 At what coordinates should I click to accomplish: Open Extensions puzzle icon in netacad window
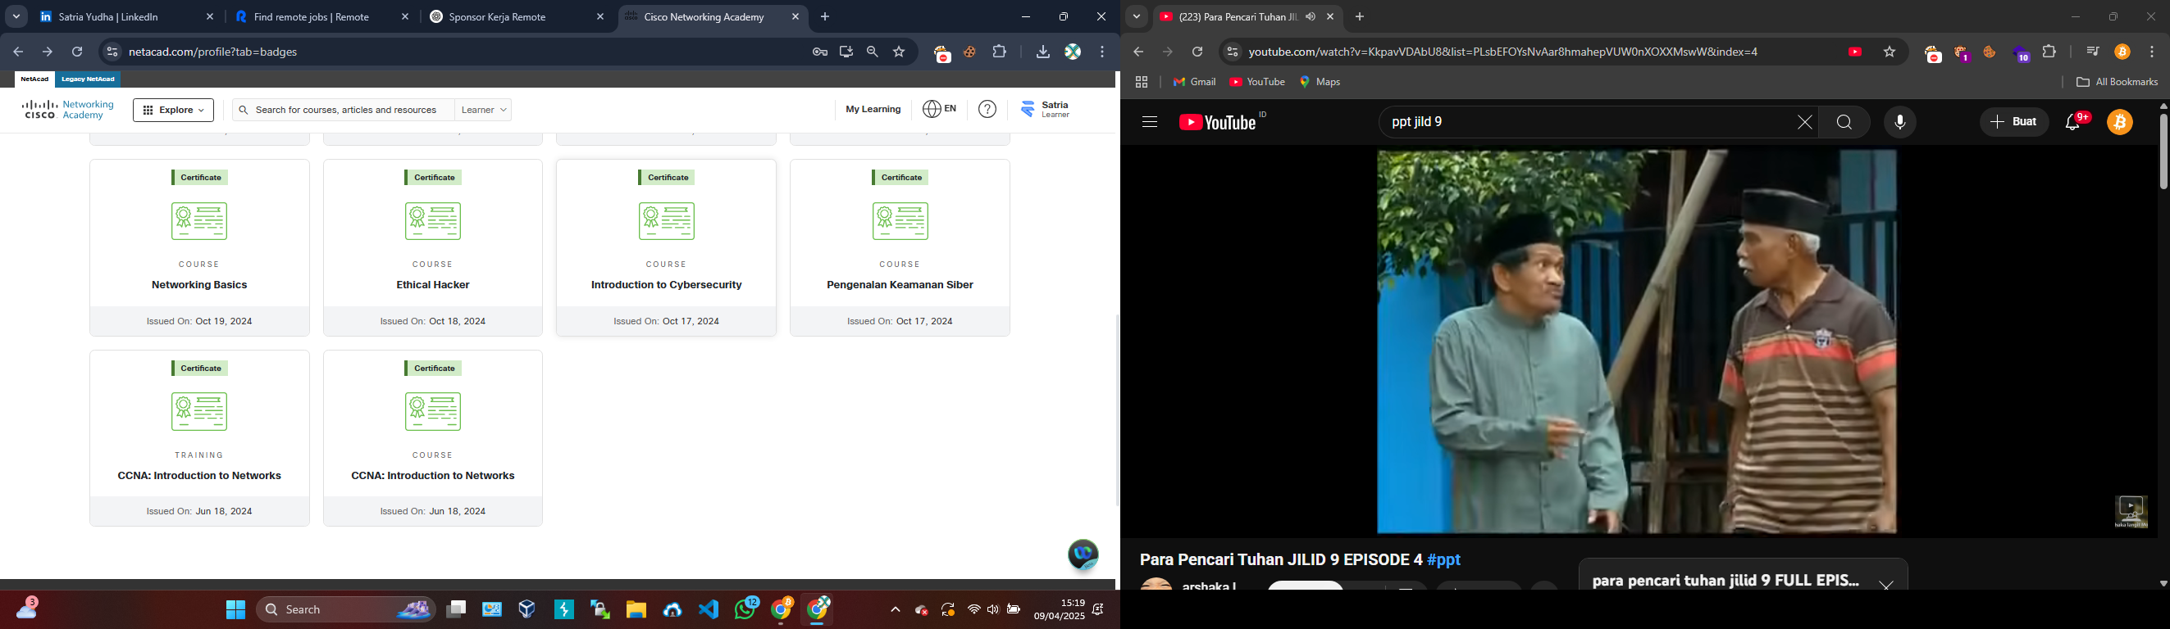(1000, 52)
